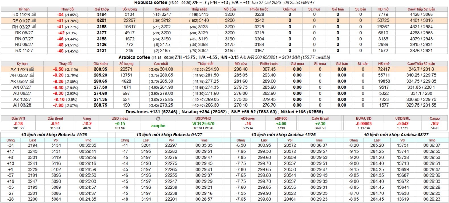Screen dimensions: 449x203
Task: Click the 53725 open interest value
Action: [383, 20]
